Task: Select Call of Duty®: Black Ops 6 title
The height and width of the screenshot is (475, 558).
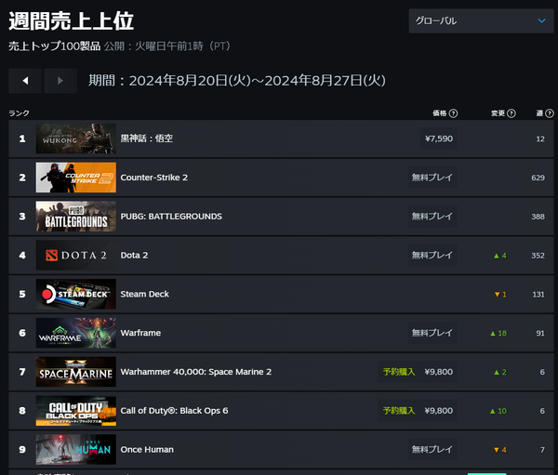Action: [x=174, y=411]
